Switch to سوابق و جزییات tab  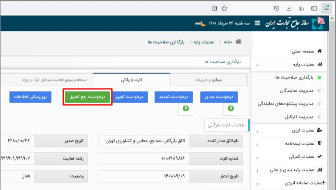208,80
